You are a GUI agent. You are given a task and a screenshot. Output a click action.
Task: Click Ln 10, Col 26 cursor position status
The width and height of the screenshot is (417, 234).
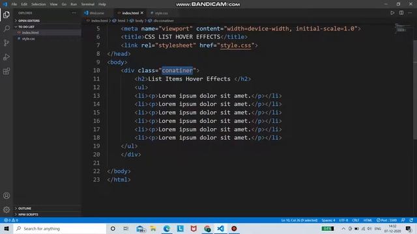pos(299,220)
